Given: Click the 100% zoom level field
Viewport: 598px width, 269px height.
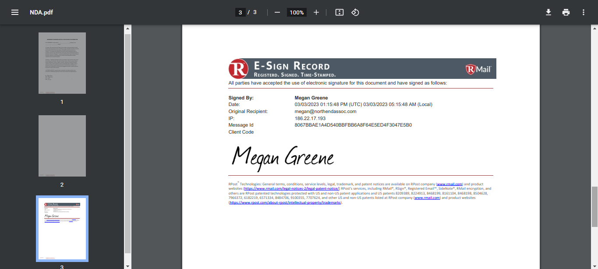Looking at the screenshot, I should 297,12.
